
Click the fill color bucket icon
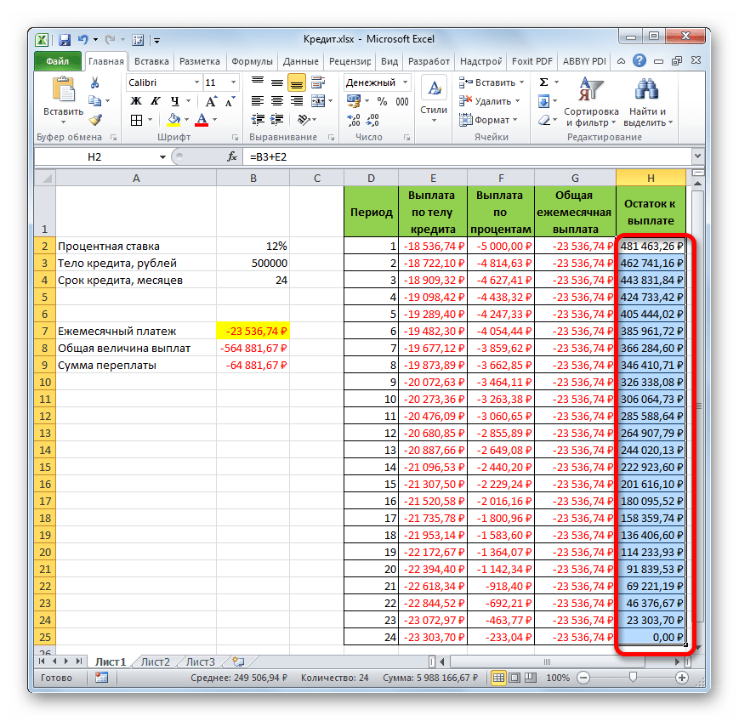174,120
